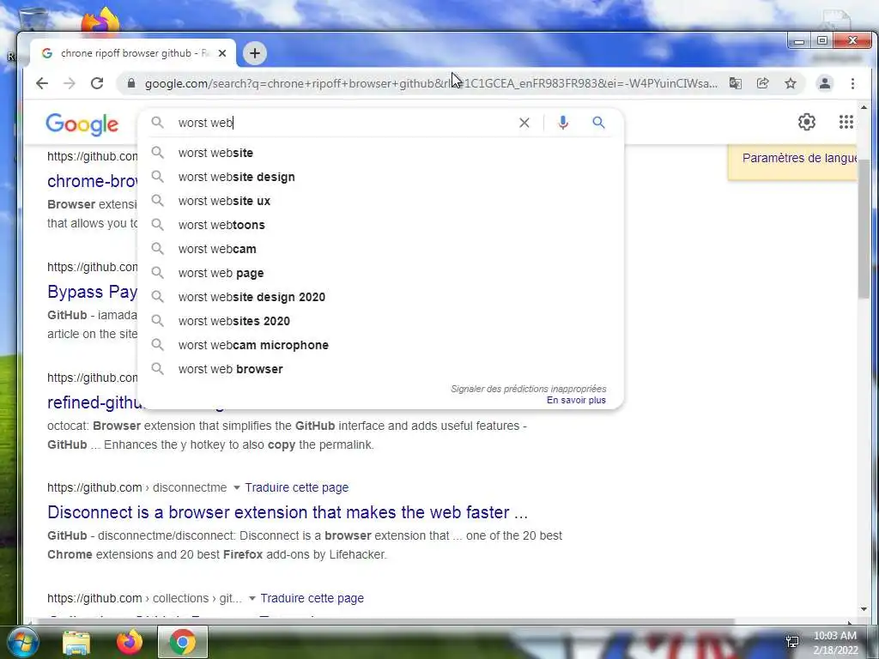Select Chrome in the taskbar
This screenshot has width=879, height=659.
pos(183,642)
